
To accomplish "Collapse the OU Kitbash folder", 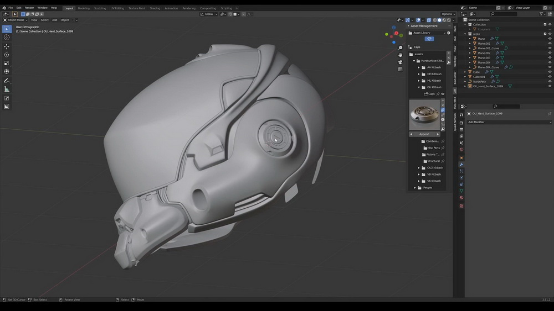I will [x=419, y=87].
